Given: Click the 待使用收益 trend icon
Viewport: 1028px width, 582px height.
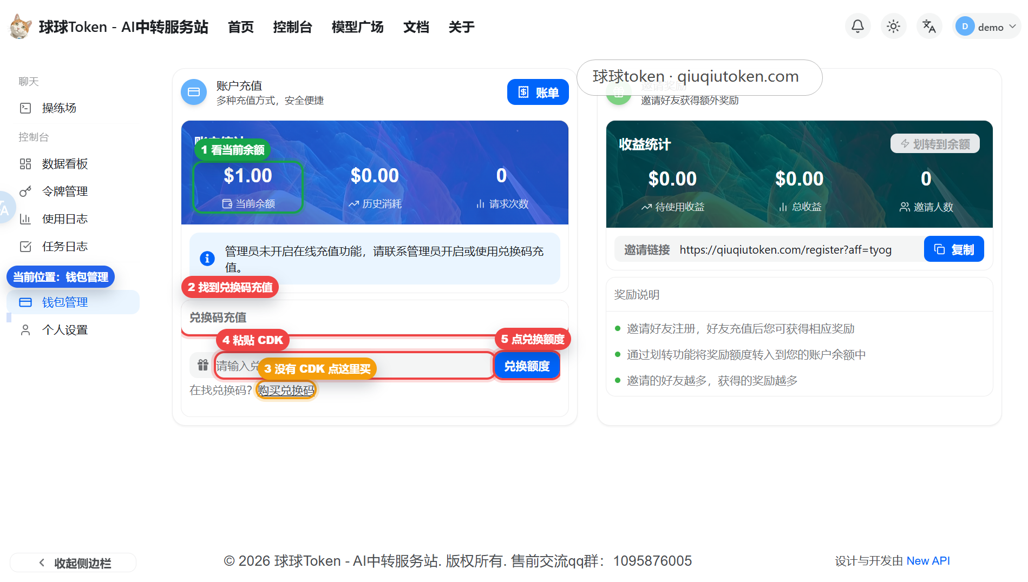Looking at the screenshot, I should coord(646,207).
